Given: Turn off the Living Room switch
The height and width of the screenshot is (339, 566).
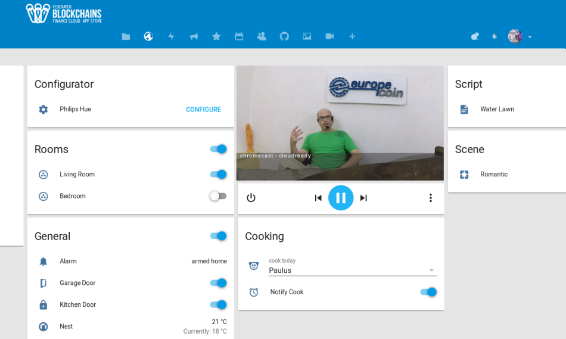Looking at the screenshot, I should (219, 175).
